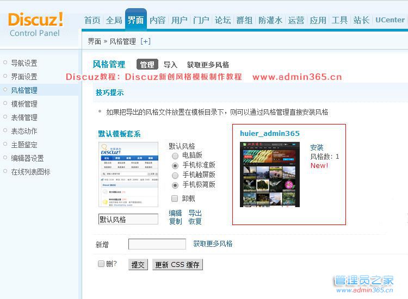Click the Discuz! Control Panel logo
Screen dimensions: 408x299
(x=35, y=24)
